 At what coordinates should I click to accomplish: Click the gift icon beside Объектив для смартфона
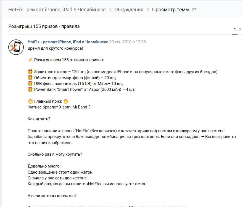coord(30,78)
